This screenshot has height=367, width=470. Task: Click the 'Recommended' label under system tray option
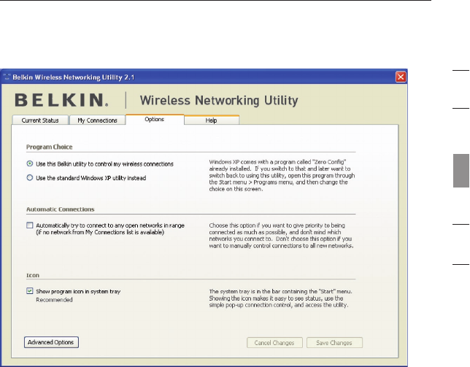[54, 300]
